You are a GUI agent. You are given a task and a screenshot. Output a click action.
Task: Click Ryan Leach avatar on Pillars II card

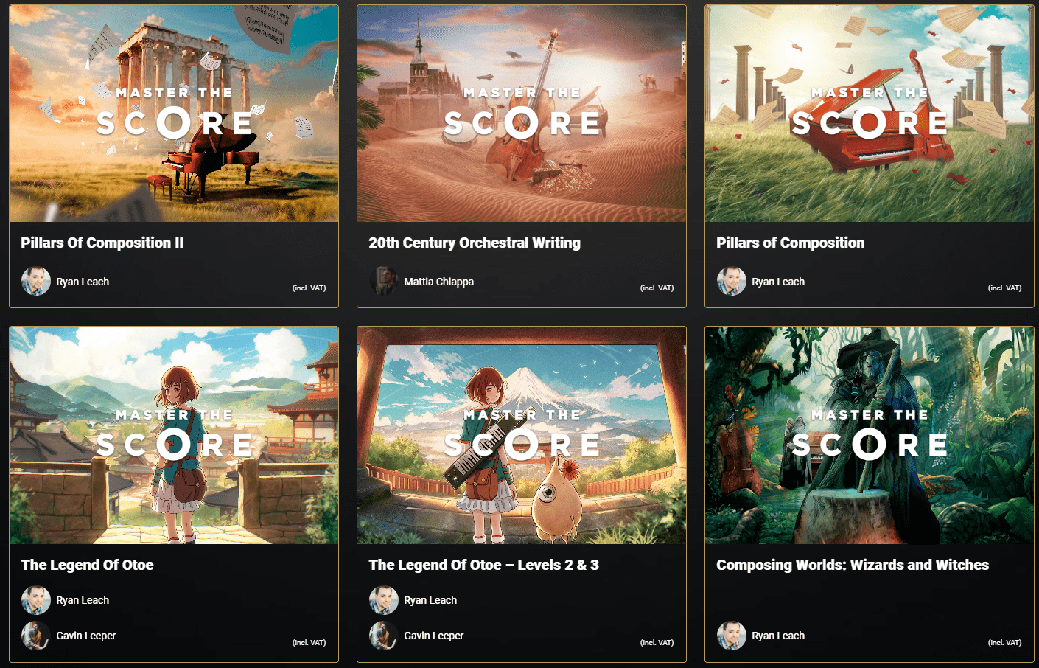(36, 281)
